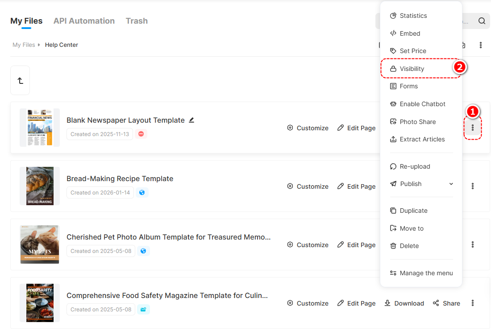Open the more options icon for Bread-Making Recipe
The width and height of the screenshot is (491, 331).
pyautogui.click(x=473, y=186)
